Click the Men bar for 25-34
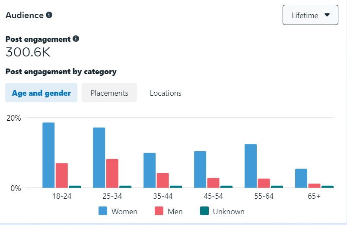Screen dimensions: 347x225 click(112, 173)
